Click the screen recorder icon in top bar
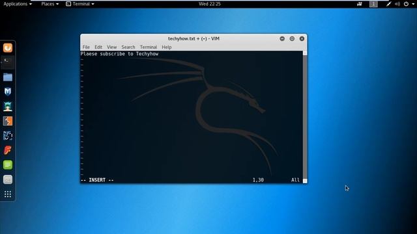 pyautogui.click(x=360, y=4)
